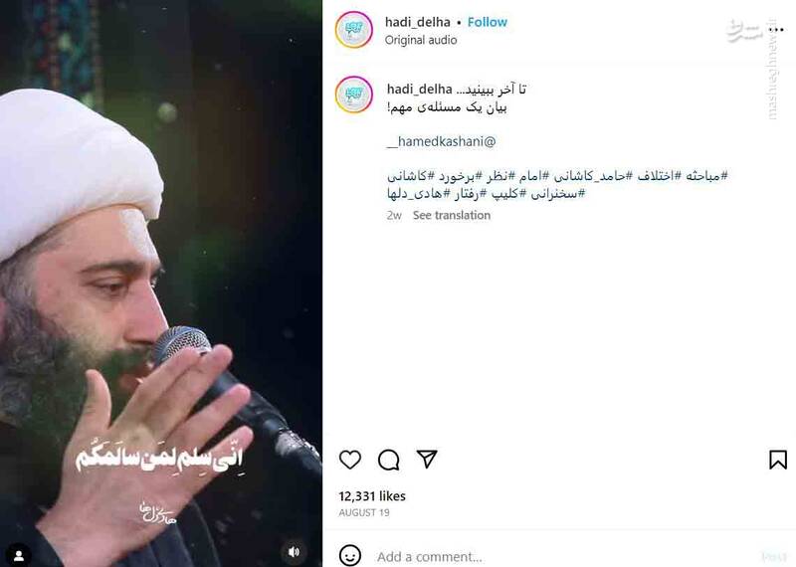
Task: Open hadi_delha profile picture in header
Action: 354,30
